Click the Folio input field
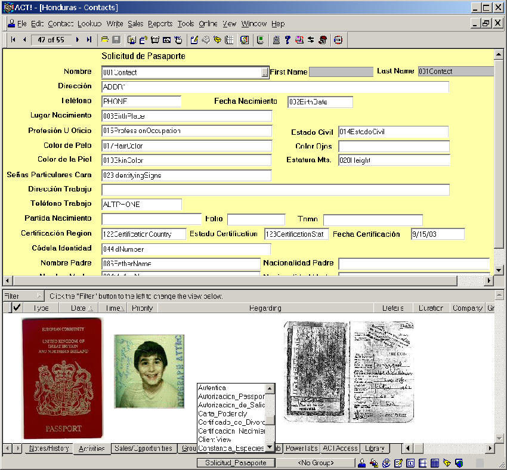The image size is (507, 470). click(256, 219)
